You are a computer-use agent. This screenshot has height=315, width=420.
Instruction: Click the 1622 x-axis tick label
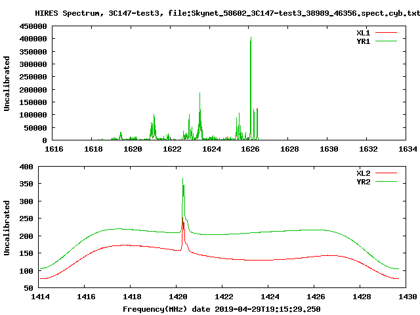172,149
